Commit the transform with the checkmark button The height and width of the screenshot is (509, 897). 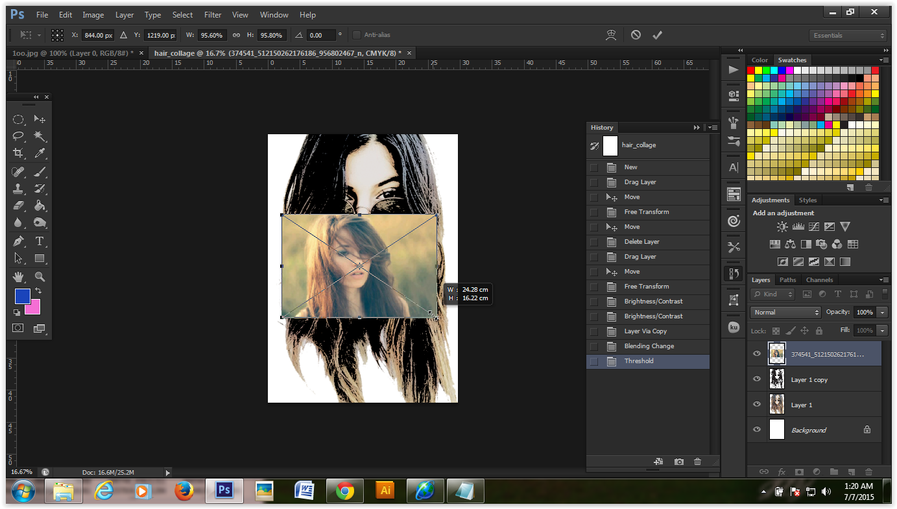tap(657, 35)
